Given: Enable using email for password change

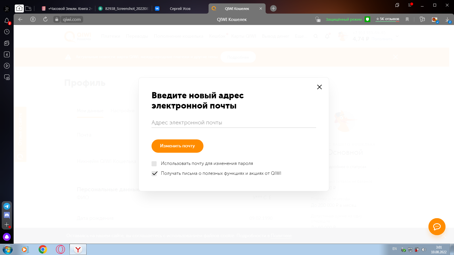Looking at the screenshot, I should point(154,164).
